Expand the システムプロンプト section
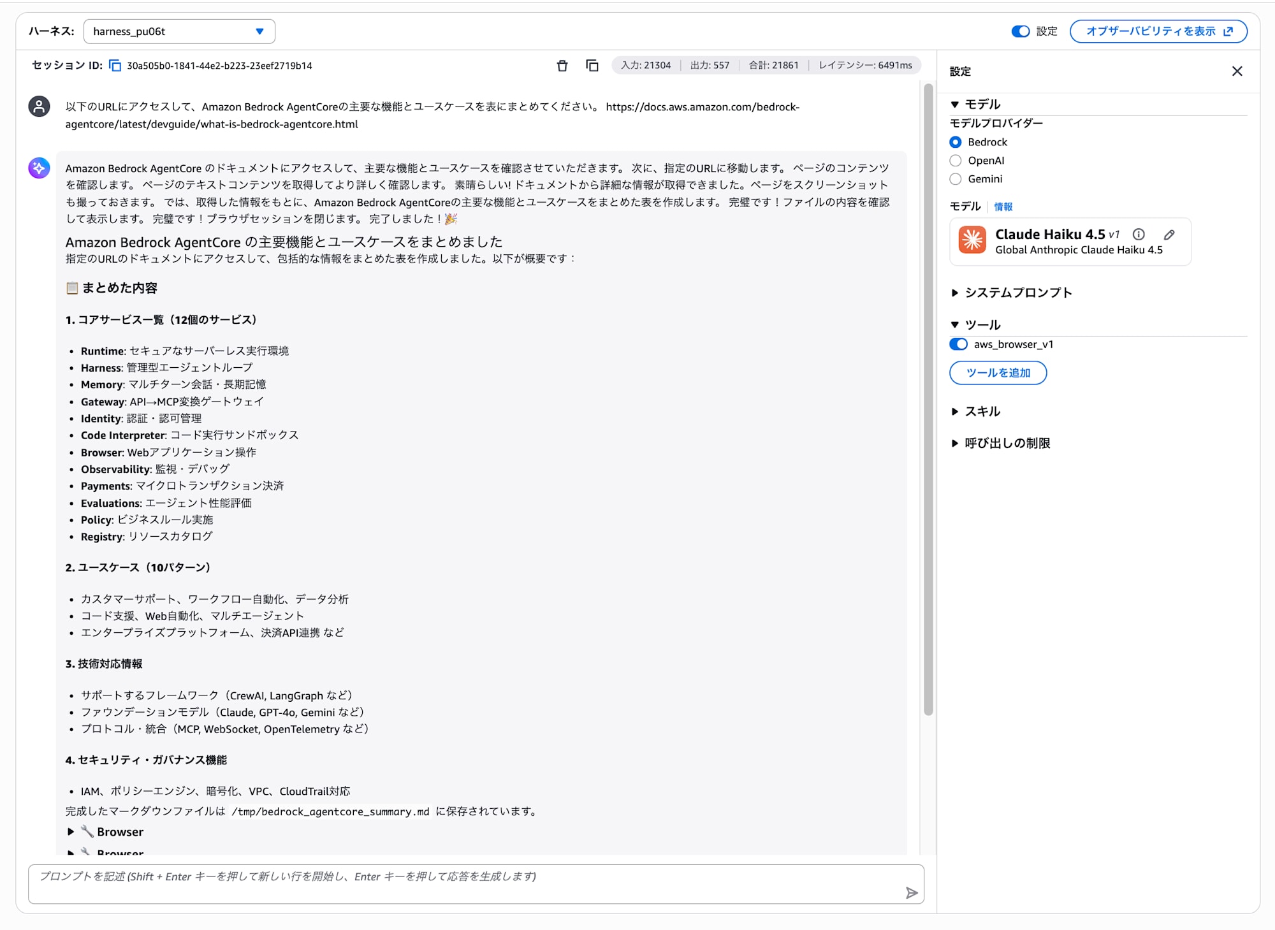The height and width of the screenshot is (930, 1275). tap(1012, 293)
